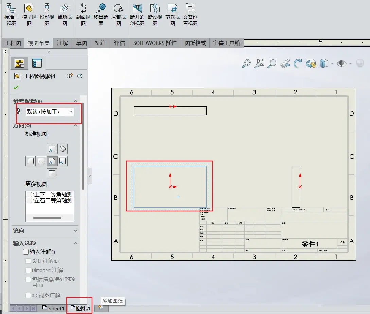Screen dimensions: 370x314
Task: Collapse the 方向 section
Action: point(76,125)
